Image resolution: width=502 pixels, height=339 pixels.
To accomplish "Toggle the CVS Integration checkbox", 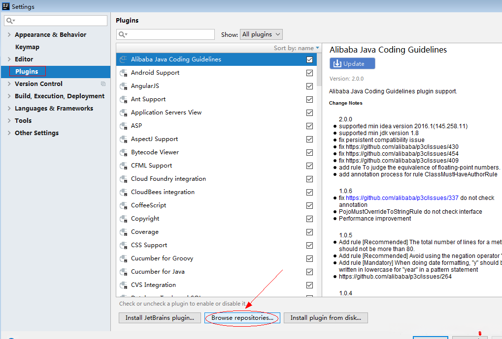I will click(x=309, y=285).
